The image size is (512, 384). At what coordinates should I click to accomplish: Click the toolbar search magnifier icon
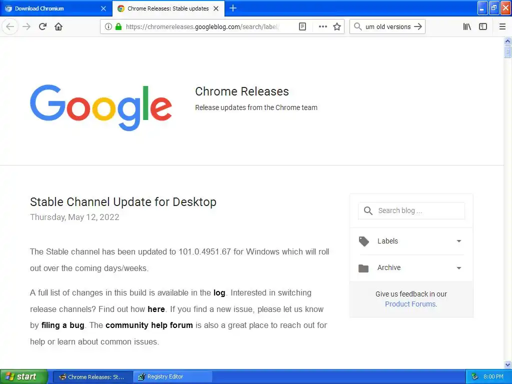pos(358,26)
